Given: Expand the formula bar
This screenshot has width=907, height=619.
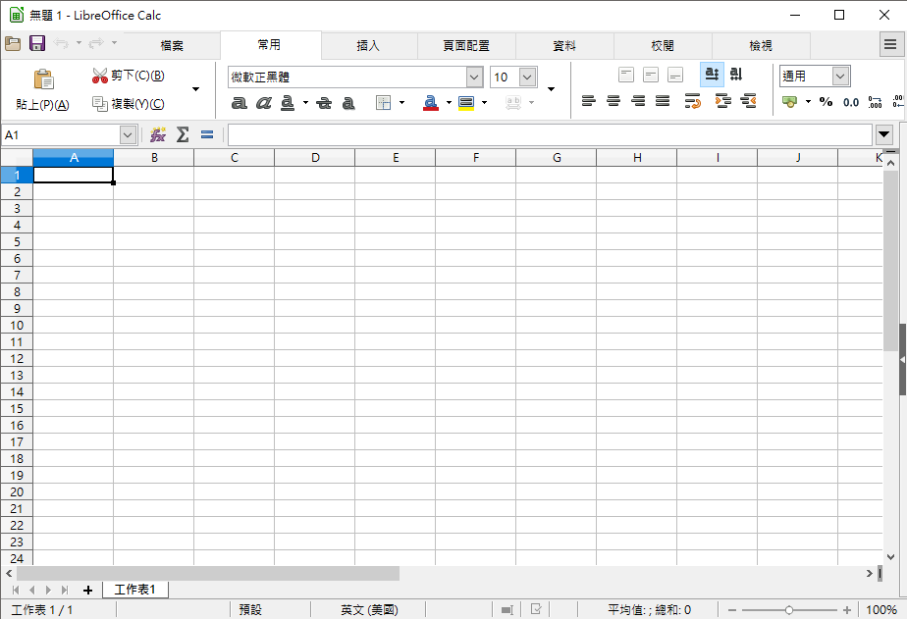Looking at the screenshot, I should 883,134.
